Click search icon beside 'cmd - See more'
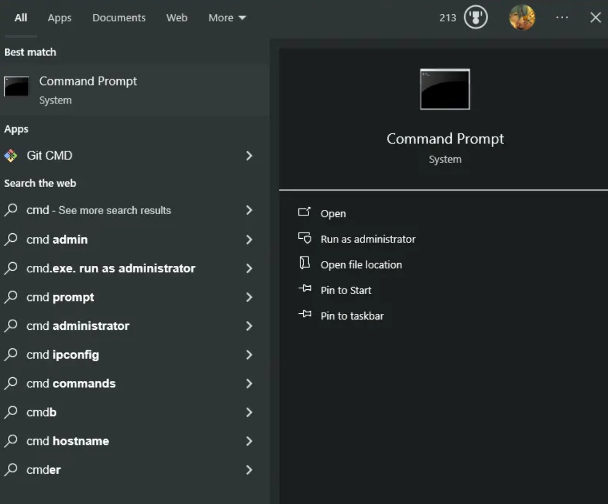The image size is (608, 504). (11, 210)
